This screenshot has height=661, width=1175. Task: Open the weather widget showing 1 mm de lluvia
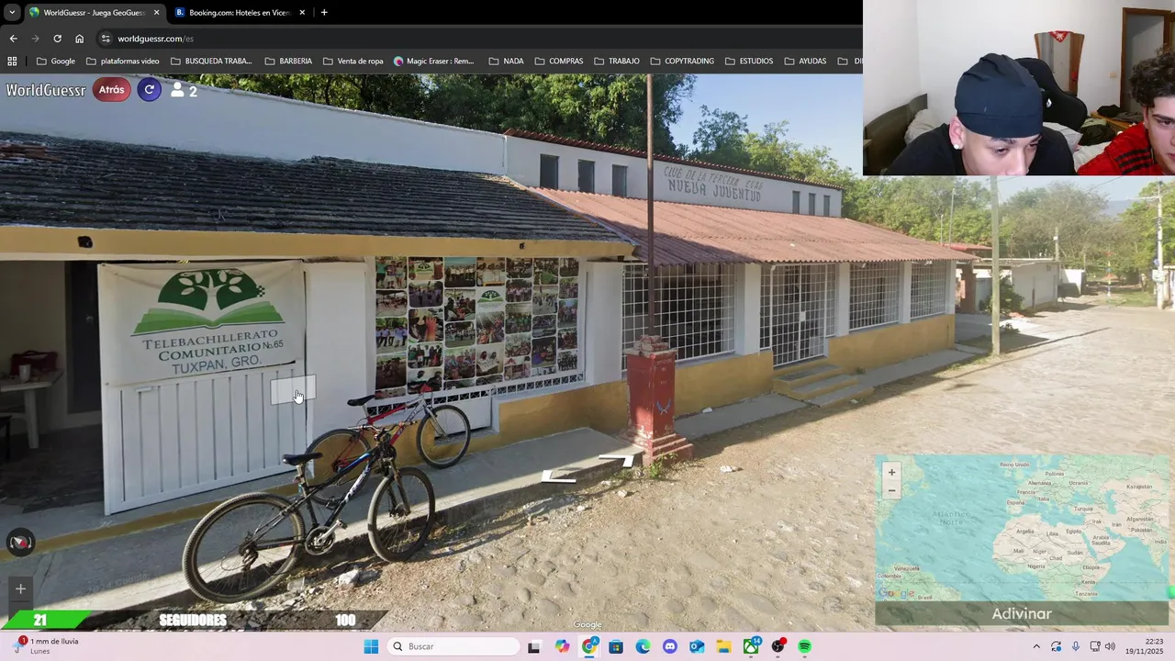pyautogui.click(x=44, y=646)
